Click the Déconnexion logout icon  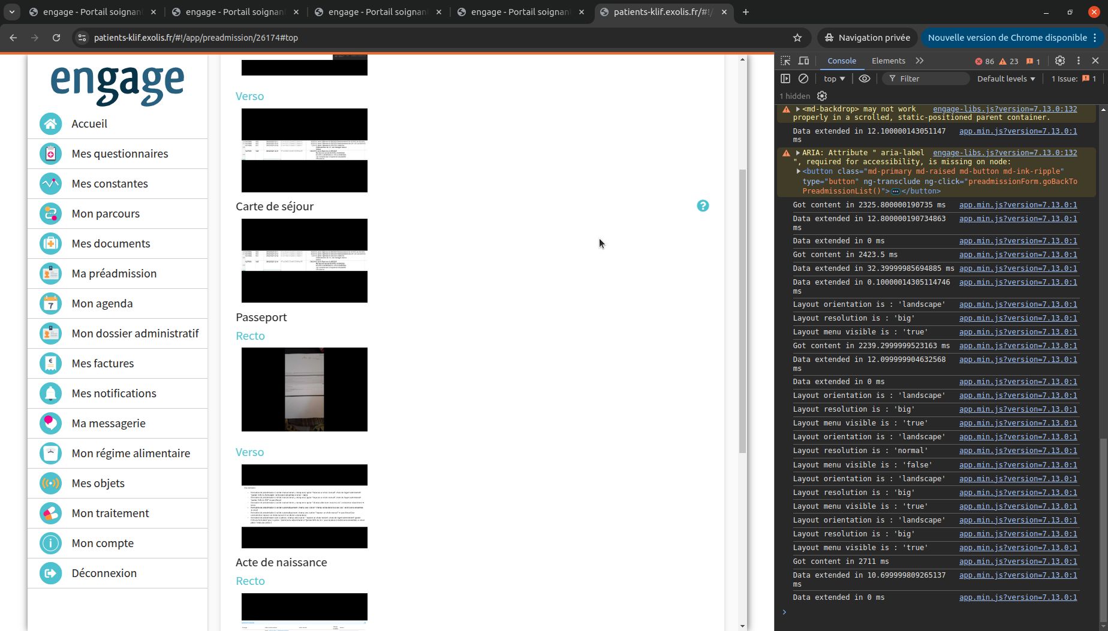click(51, 573)
